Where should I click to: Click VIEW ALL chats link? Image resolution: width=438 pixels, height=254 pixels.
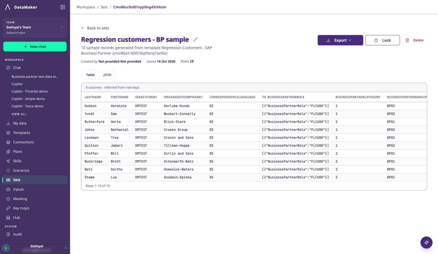19,114
